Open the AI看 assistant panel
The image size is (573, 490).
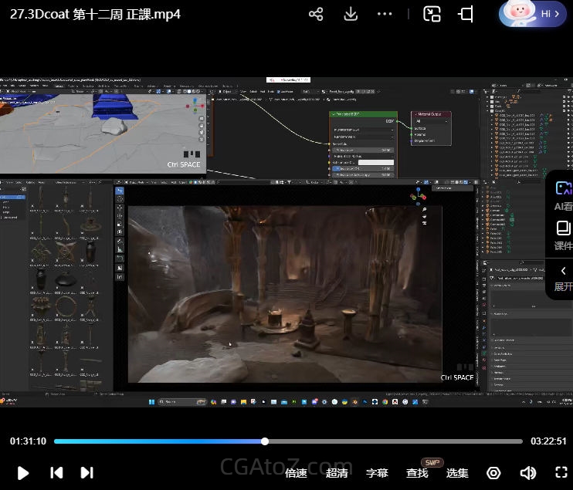click(563, 195)
